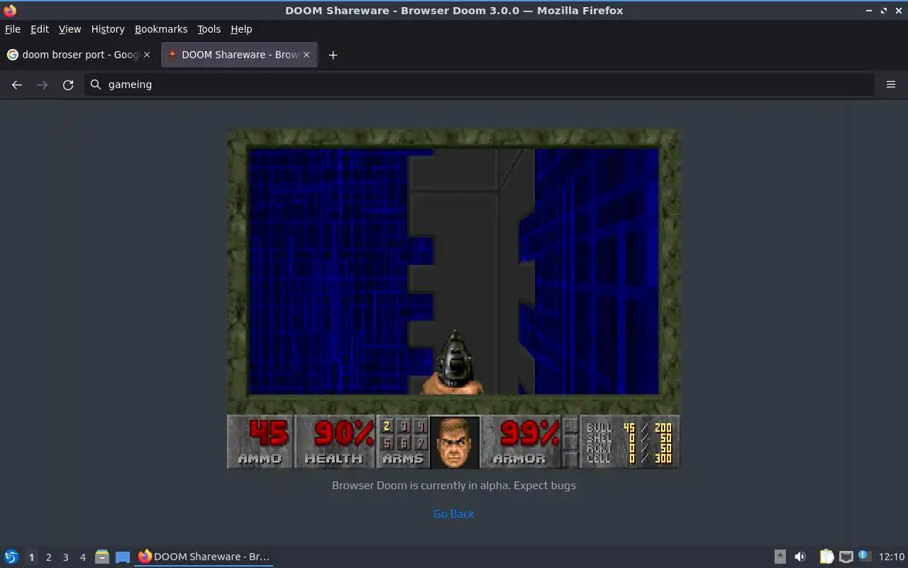Click the pistol weapon sprite

(454, 362)
